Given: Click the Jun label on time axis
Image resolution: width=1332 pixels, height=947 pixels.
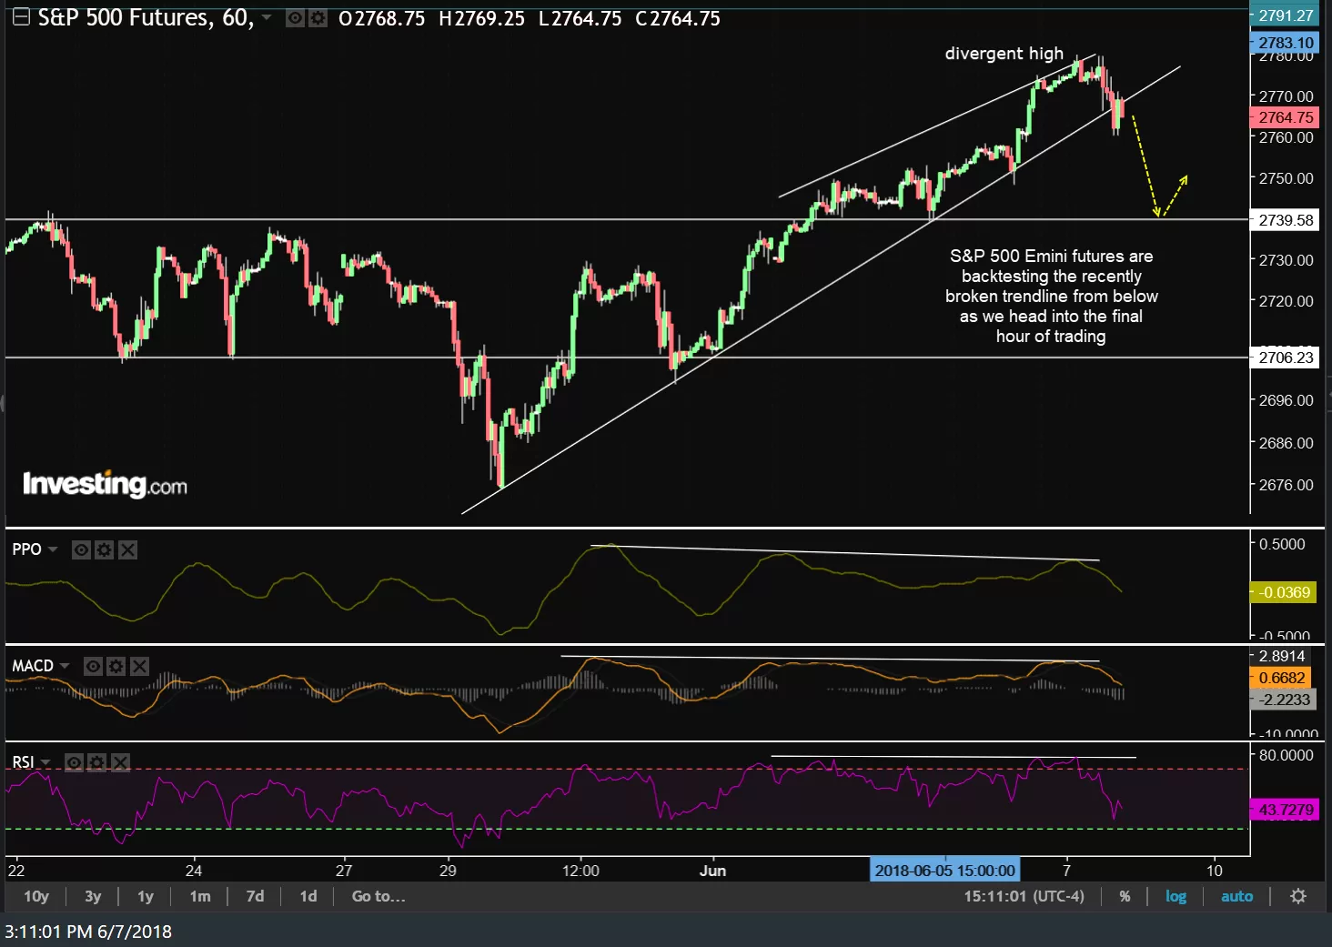Looking at the screenshot, I should (x=712, y=871).
